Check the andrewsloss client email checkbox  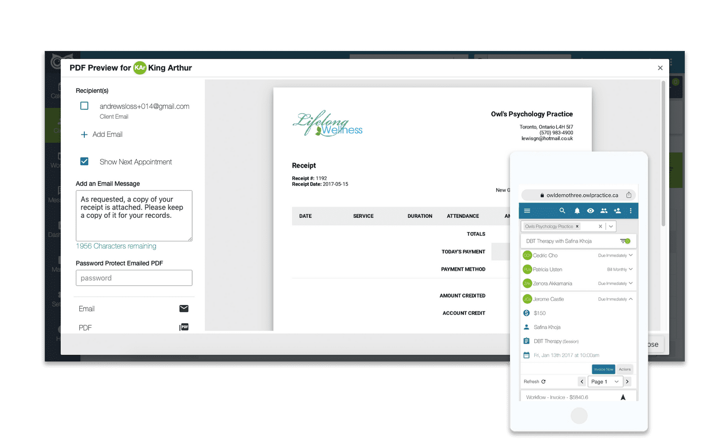(x=84, y=105)
